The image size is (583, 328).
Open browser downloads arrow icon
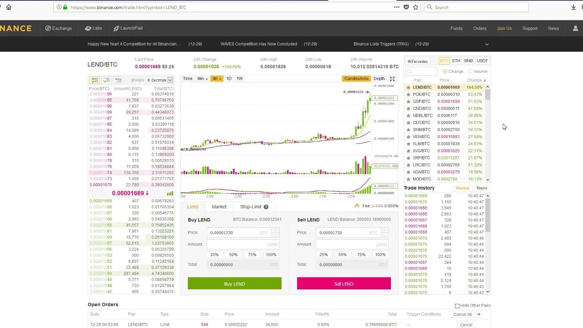coord(573,7)
